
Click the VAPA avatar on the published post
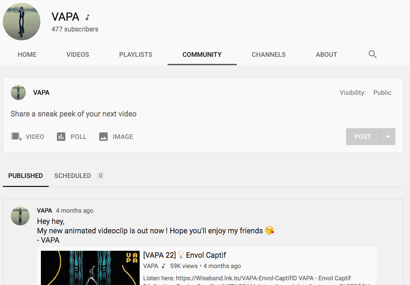click(20, 216)
